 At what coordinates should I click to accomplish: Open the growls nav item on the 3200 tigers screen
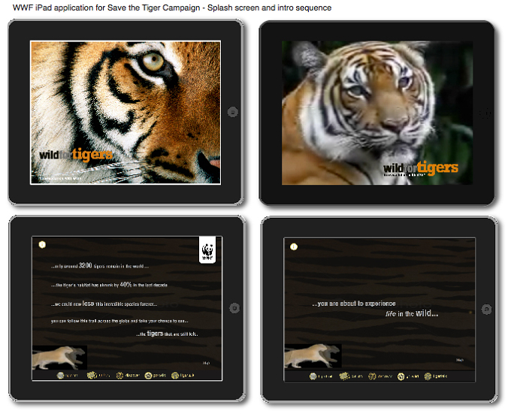[x=156, y=375]
